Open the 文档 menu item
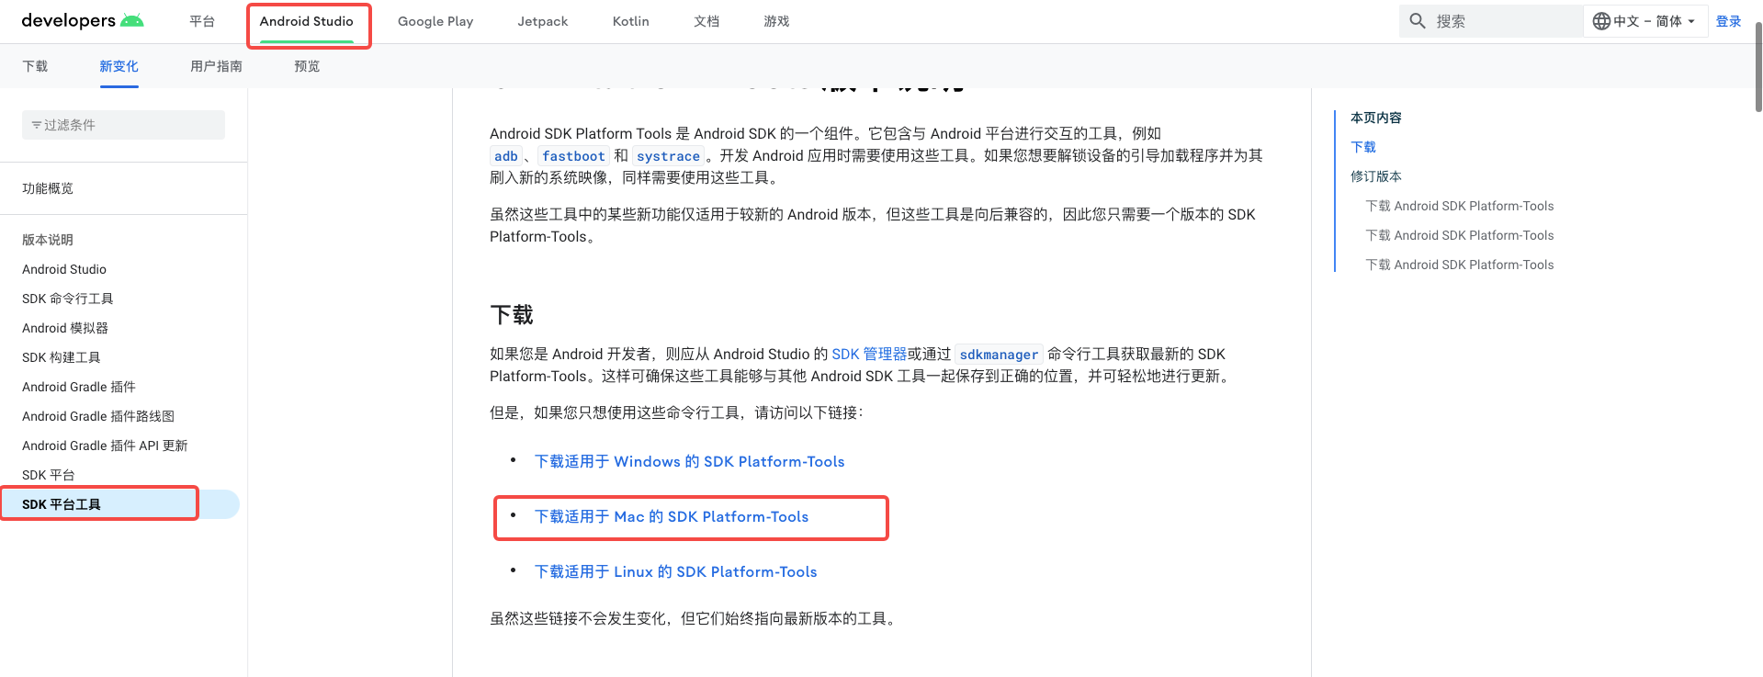This screenshot has height=677, width=1763. pyautogui.click(x=706, y=21)
